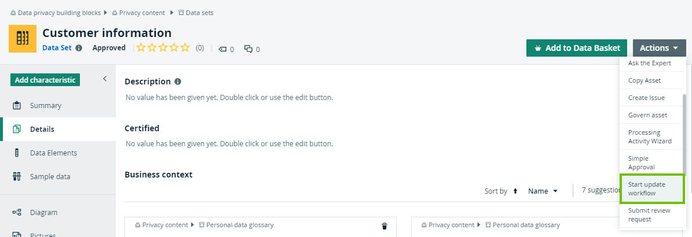The width and height of the screenshot is (692, 237).
Task: Click the Customer information asset type icon
Action: [23, 39]
